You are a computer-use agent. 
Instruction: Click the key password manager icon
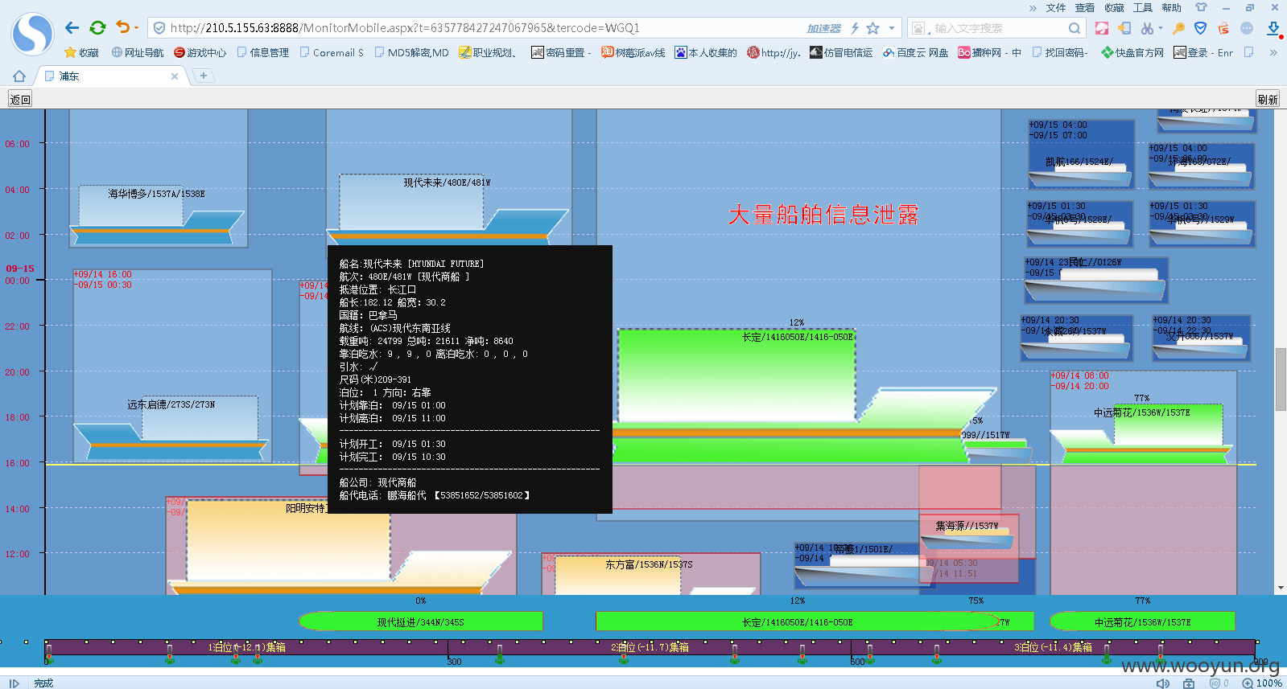tap(1178, 28)
